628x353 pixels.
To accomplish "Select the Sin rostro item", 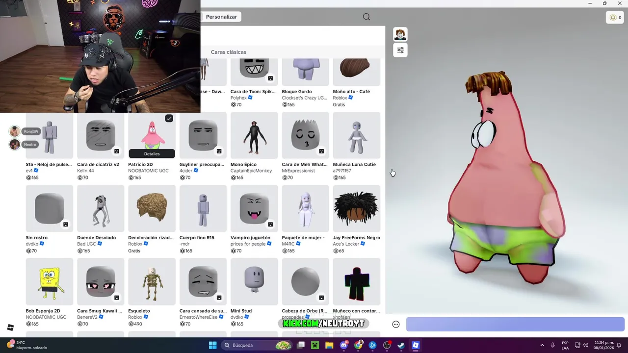I will [x=50, y=208].
